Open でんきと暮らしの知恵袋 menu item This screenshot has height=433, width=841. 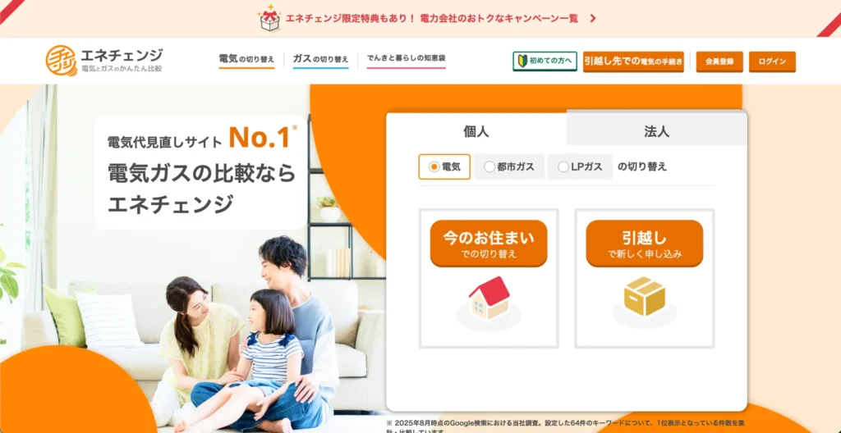click(x=406, y=59)
